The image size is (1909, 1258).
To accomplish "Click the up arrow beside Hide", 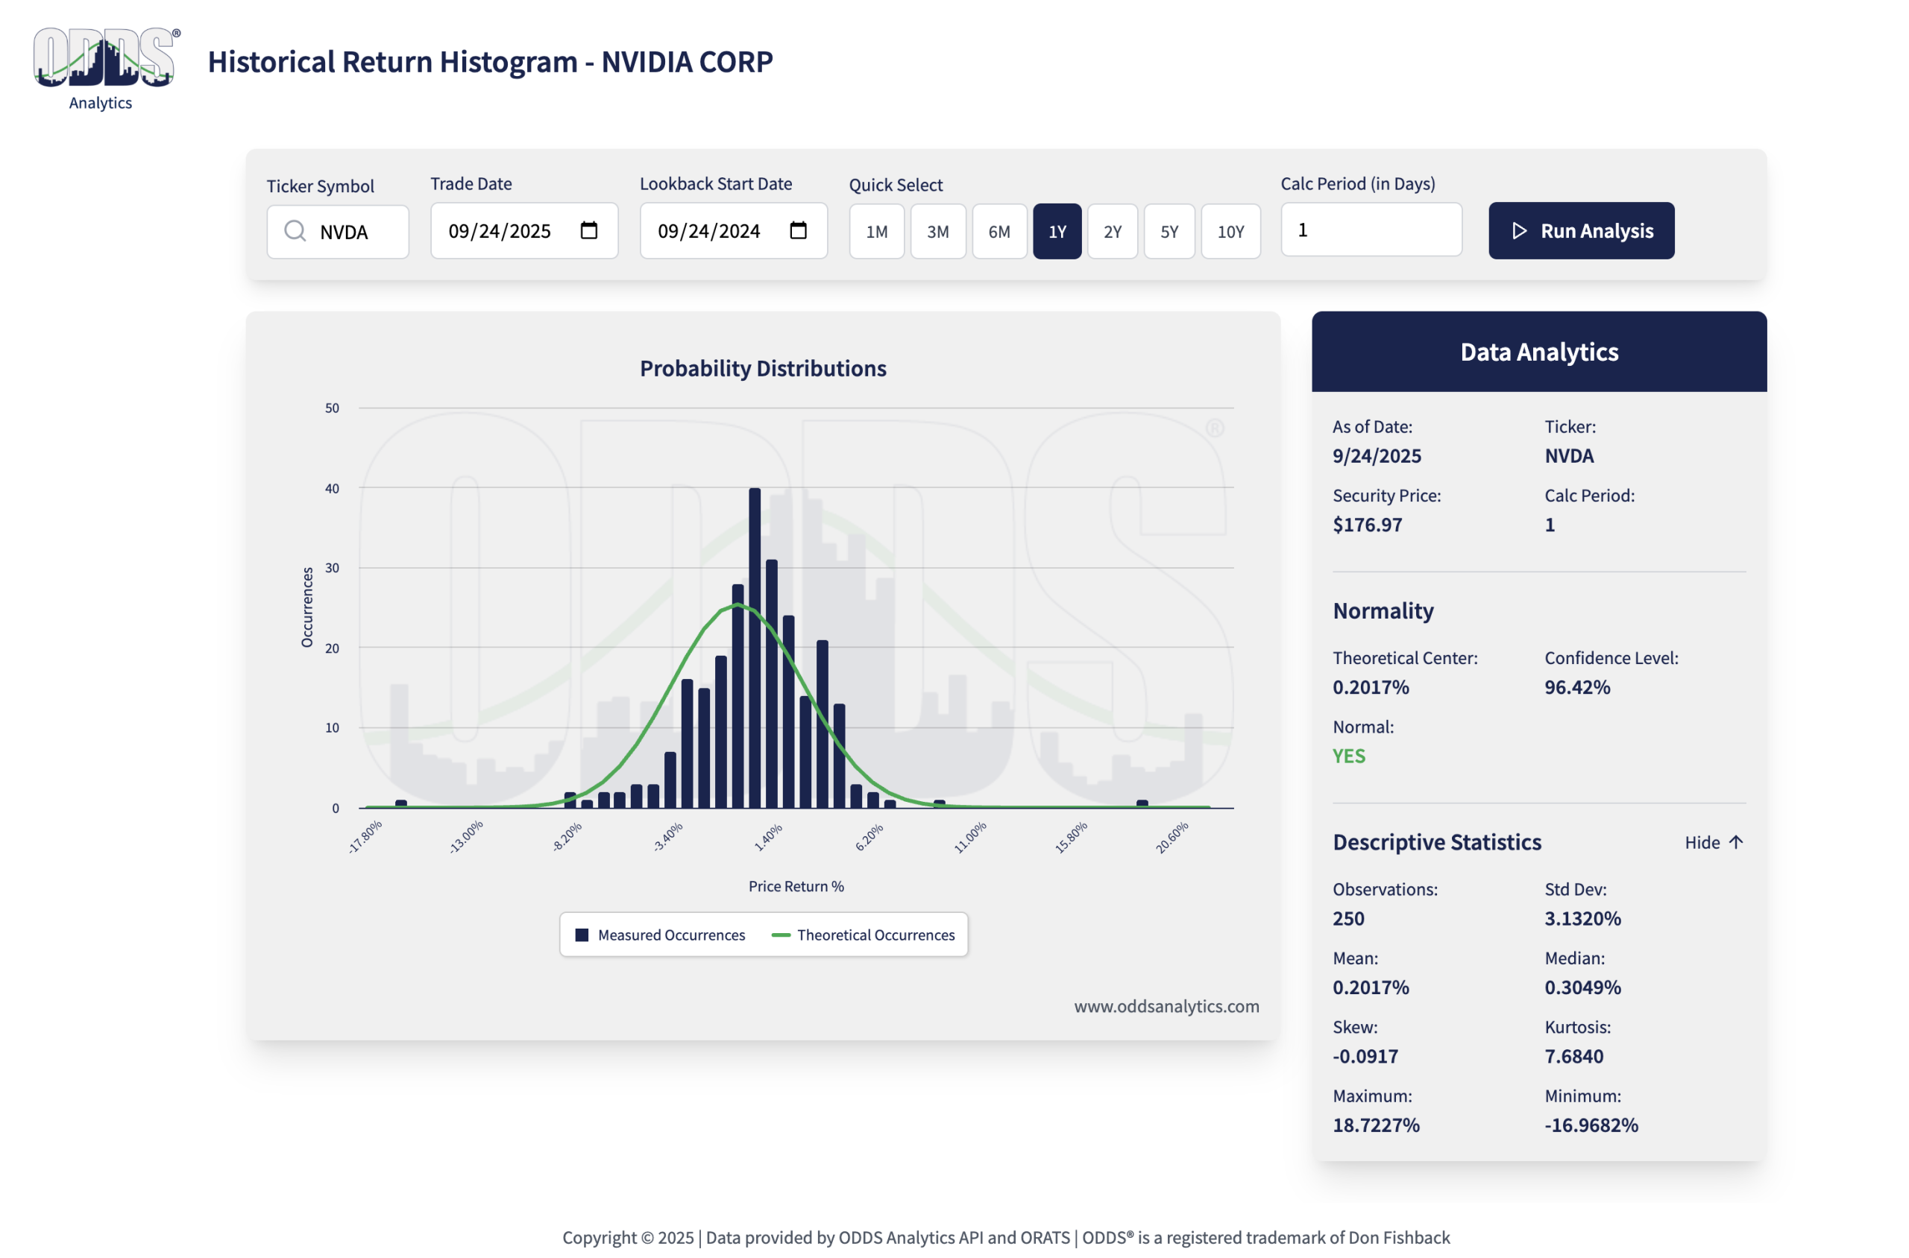I will pyautogui.click(x=1735, y=842).
